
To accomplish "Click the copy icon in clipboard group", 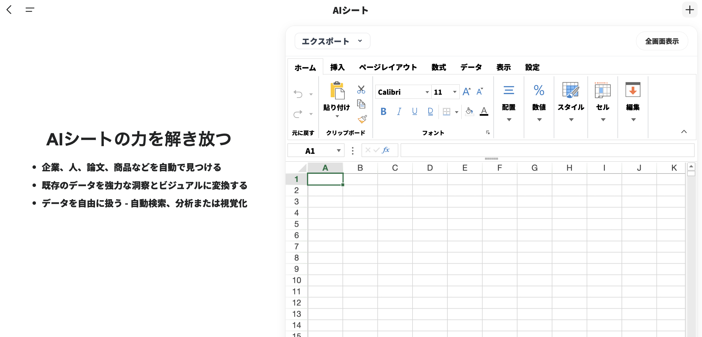I will pyautogui.click(x=361, y=104).
